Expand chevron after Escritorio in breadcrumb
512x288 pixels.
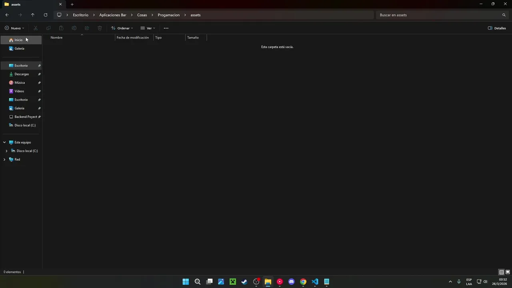tap(94, 15)
